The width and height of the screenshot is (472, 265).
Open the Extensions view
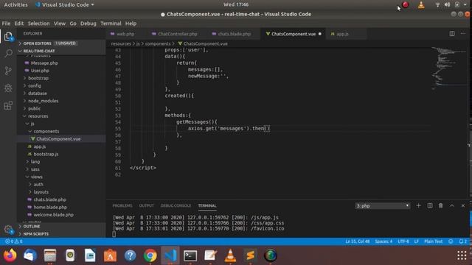pyautogui.click(x=8, y=105)
